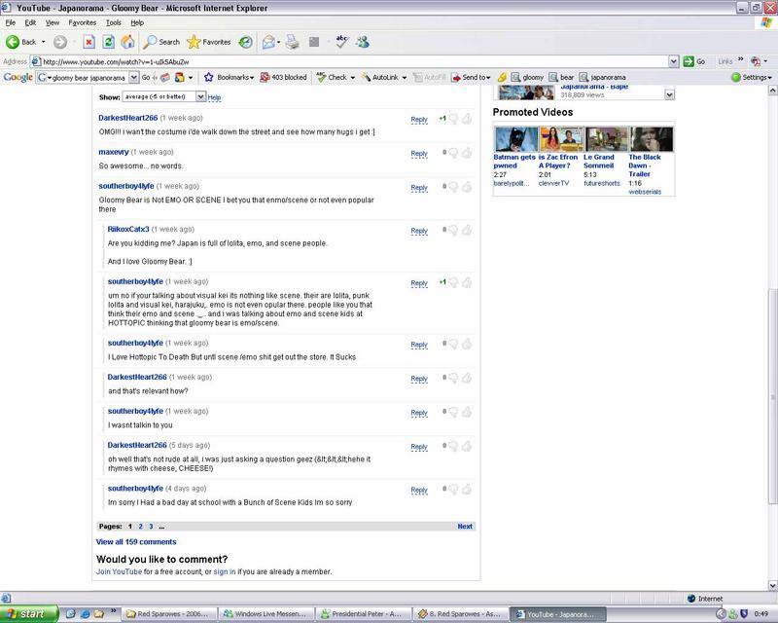The width and height of the screenshot is (778, 623).
Task: Open the Favorites star panel
Action: (x=209, y=42)
